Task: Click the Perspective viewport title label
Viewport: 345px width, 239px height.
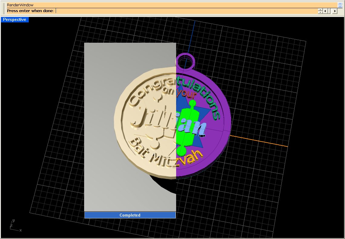Action: (15, 20)
